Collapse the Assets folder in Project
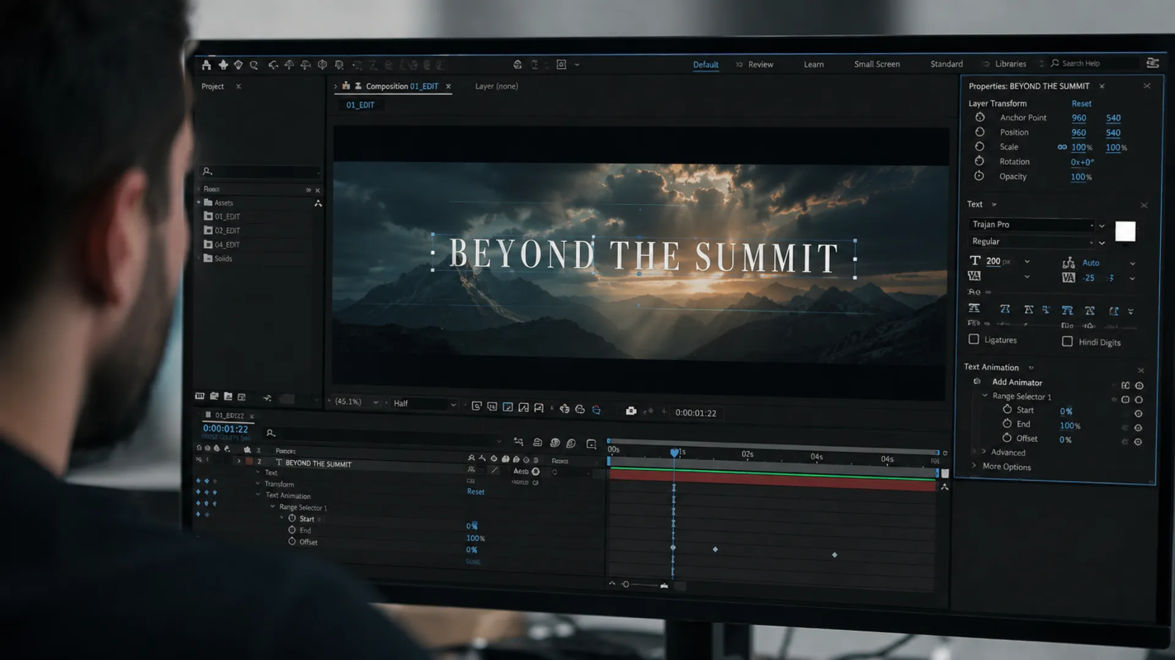The width and height of the screenshot is (1175, 660). 198,202
